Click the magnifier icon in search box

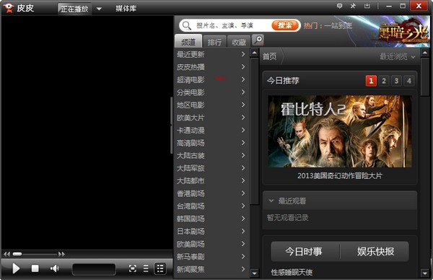[x=186, y=25]
